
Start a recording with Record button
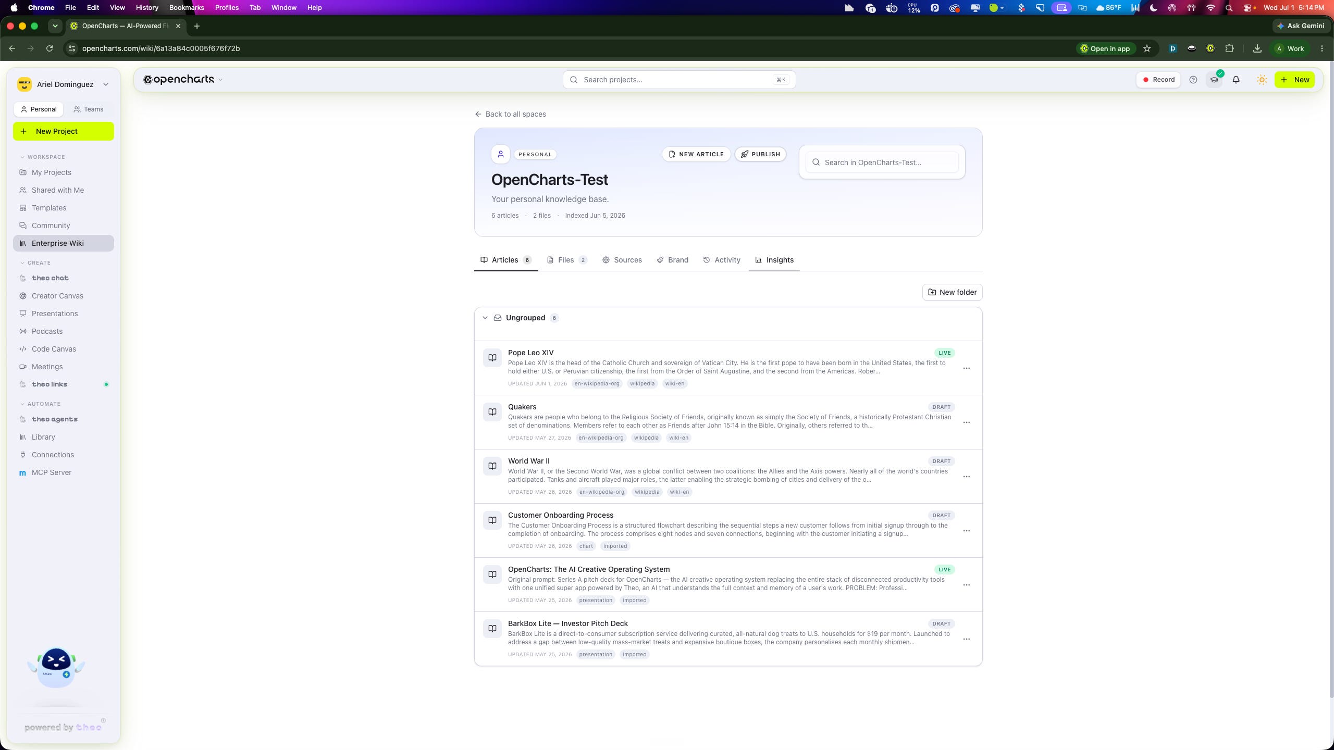click(1158, 80)
